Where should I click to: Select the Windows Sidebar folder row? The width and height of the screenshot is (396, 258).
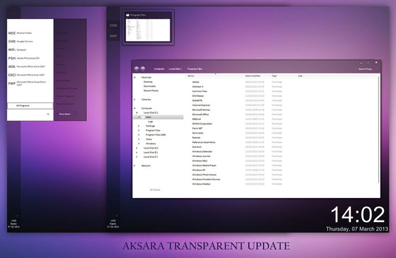tap(202, 184)
